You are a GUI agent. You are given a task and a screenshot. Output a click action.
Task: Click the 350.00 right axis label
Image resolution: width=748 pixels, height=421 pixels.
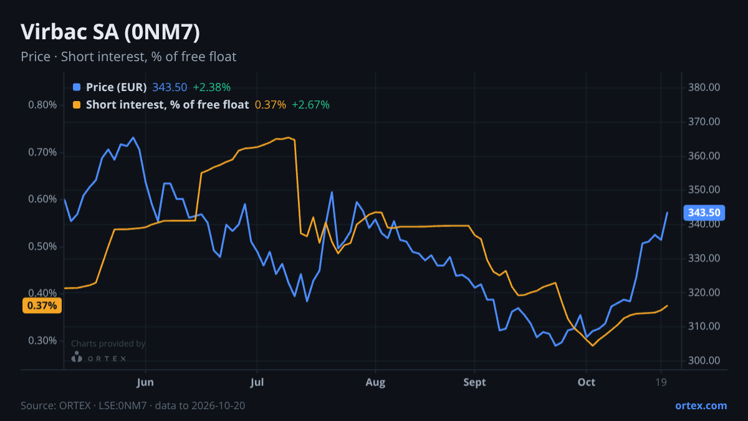pyautogui.click(x=704, y=190)
